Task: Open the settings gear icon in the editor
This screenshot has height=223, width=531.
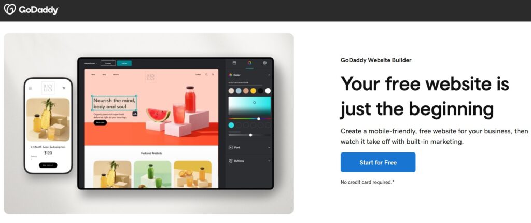Action: pyautogui.click(x=265, y=63)
